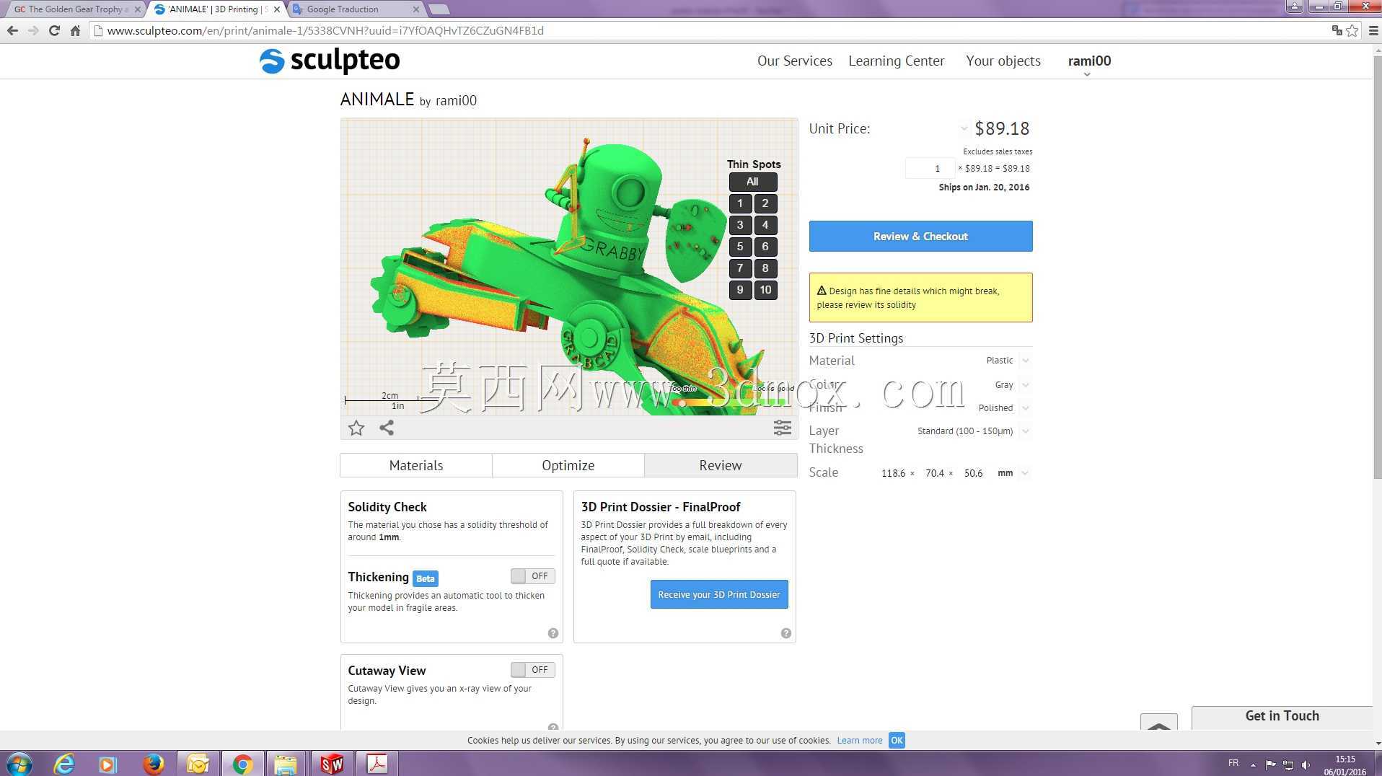This screenshot has height=776, width=1382.
Task: Click the back to top arrow icon
Action: (x=1159, y=723)
